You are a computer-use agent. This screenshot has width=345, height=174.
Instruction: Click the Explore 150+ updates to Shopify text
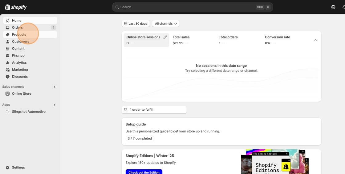(x=151, y=163)
